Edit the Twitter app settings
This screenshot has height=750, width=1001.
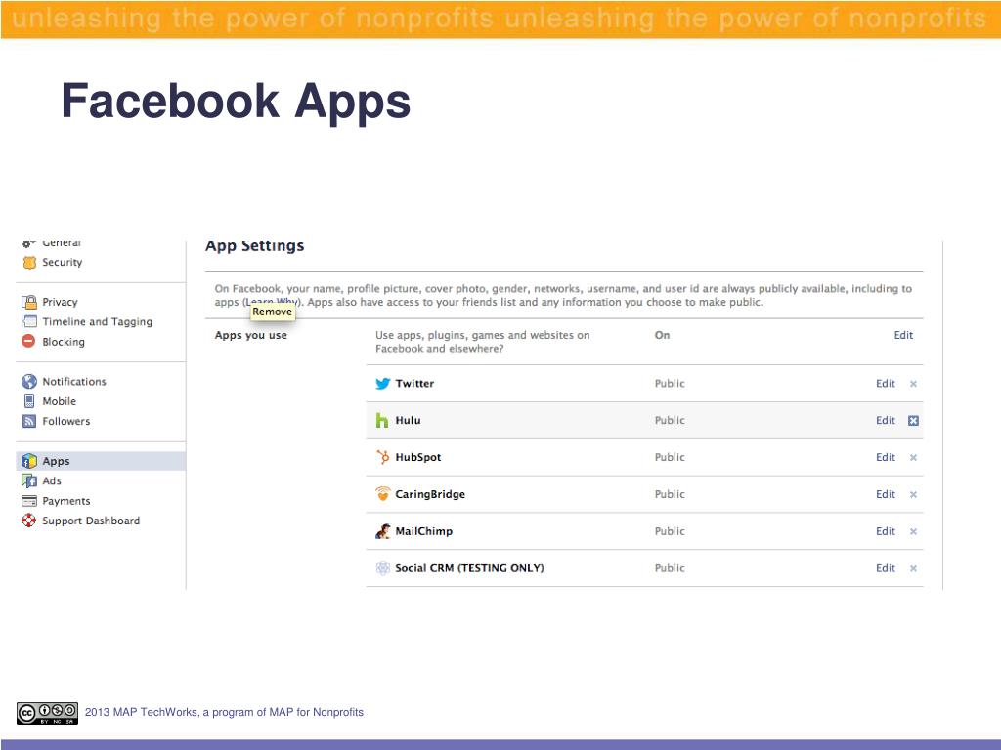(x=886, y=383)
